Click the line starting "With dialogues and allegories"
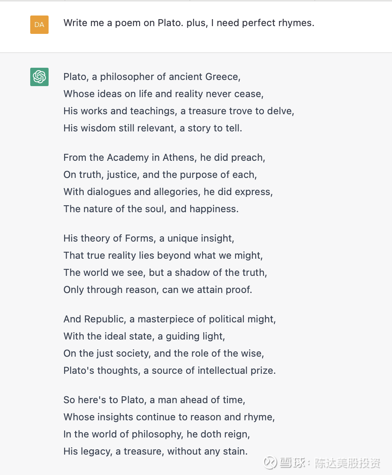Screen dimensions: 392x475 coord(168,192)
